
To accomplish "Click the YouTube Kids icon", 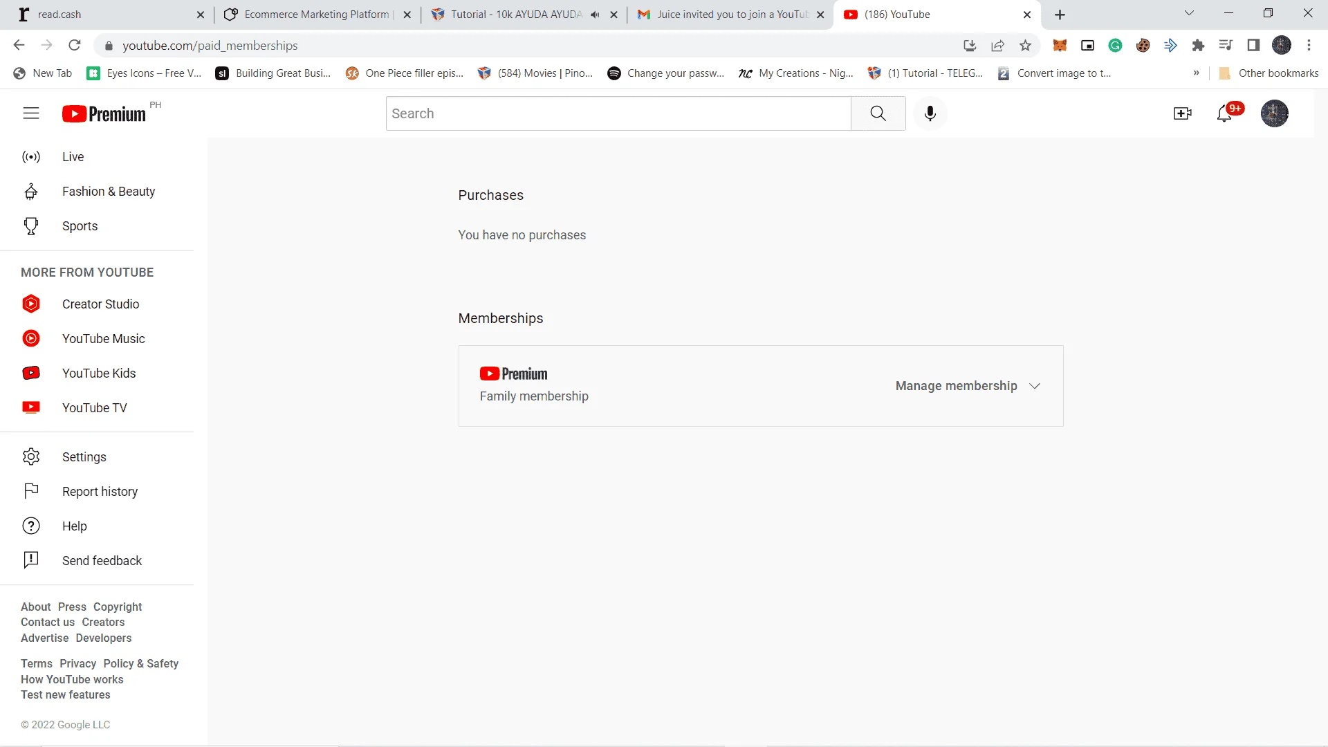I will point(31,373).
